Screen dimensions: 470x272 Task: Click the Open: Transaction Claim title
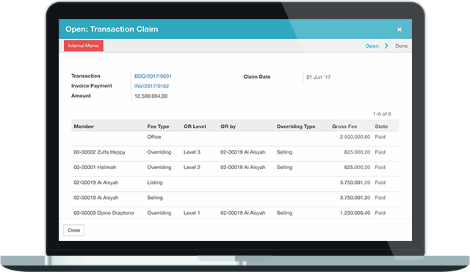pyautogui.click(x=112, y=29)
